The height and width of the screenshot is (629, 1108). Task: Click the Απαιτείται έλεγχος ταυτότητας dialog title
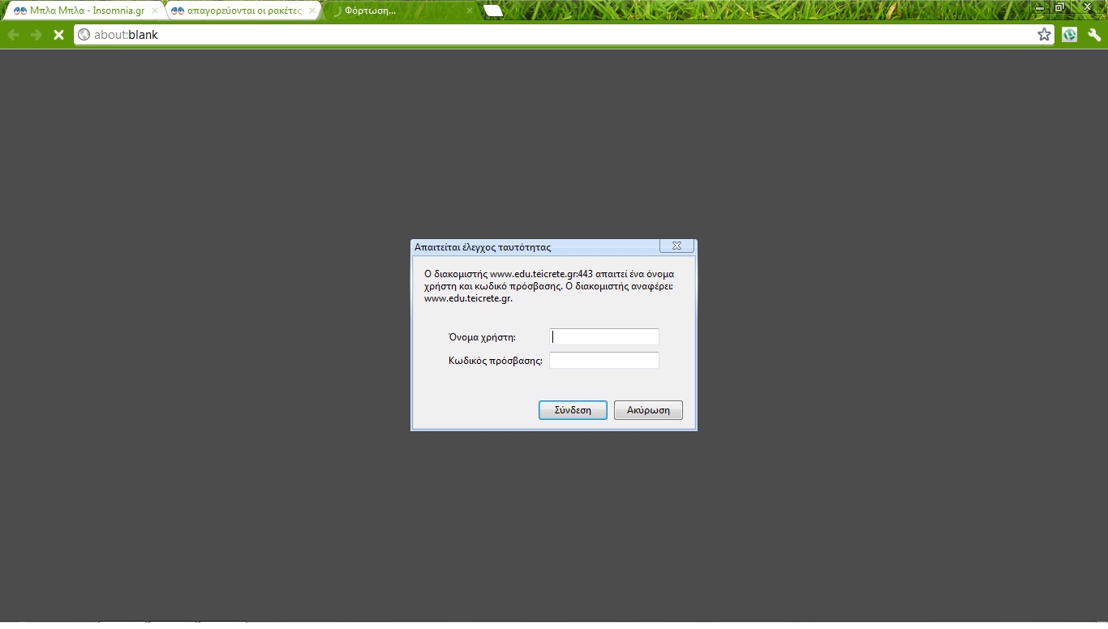483,247
